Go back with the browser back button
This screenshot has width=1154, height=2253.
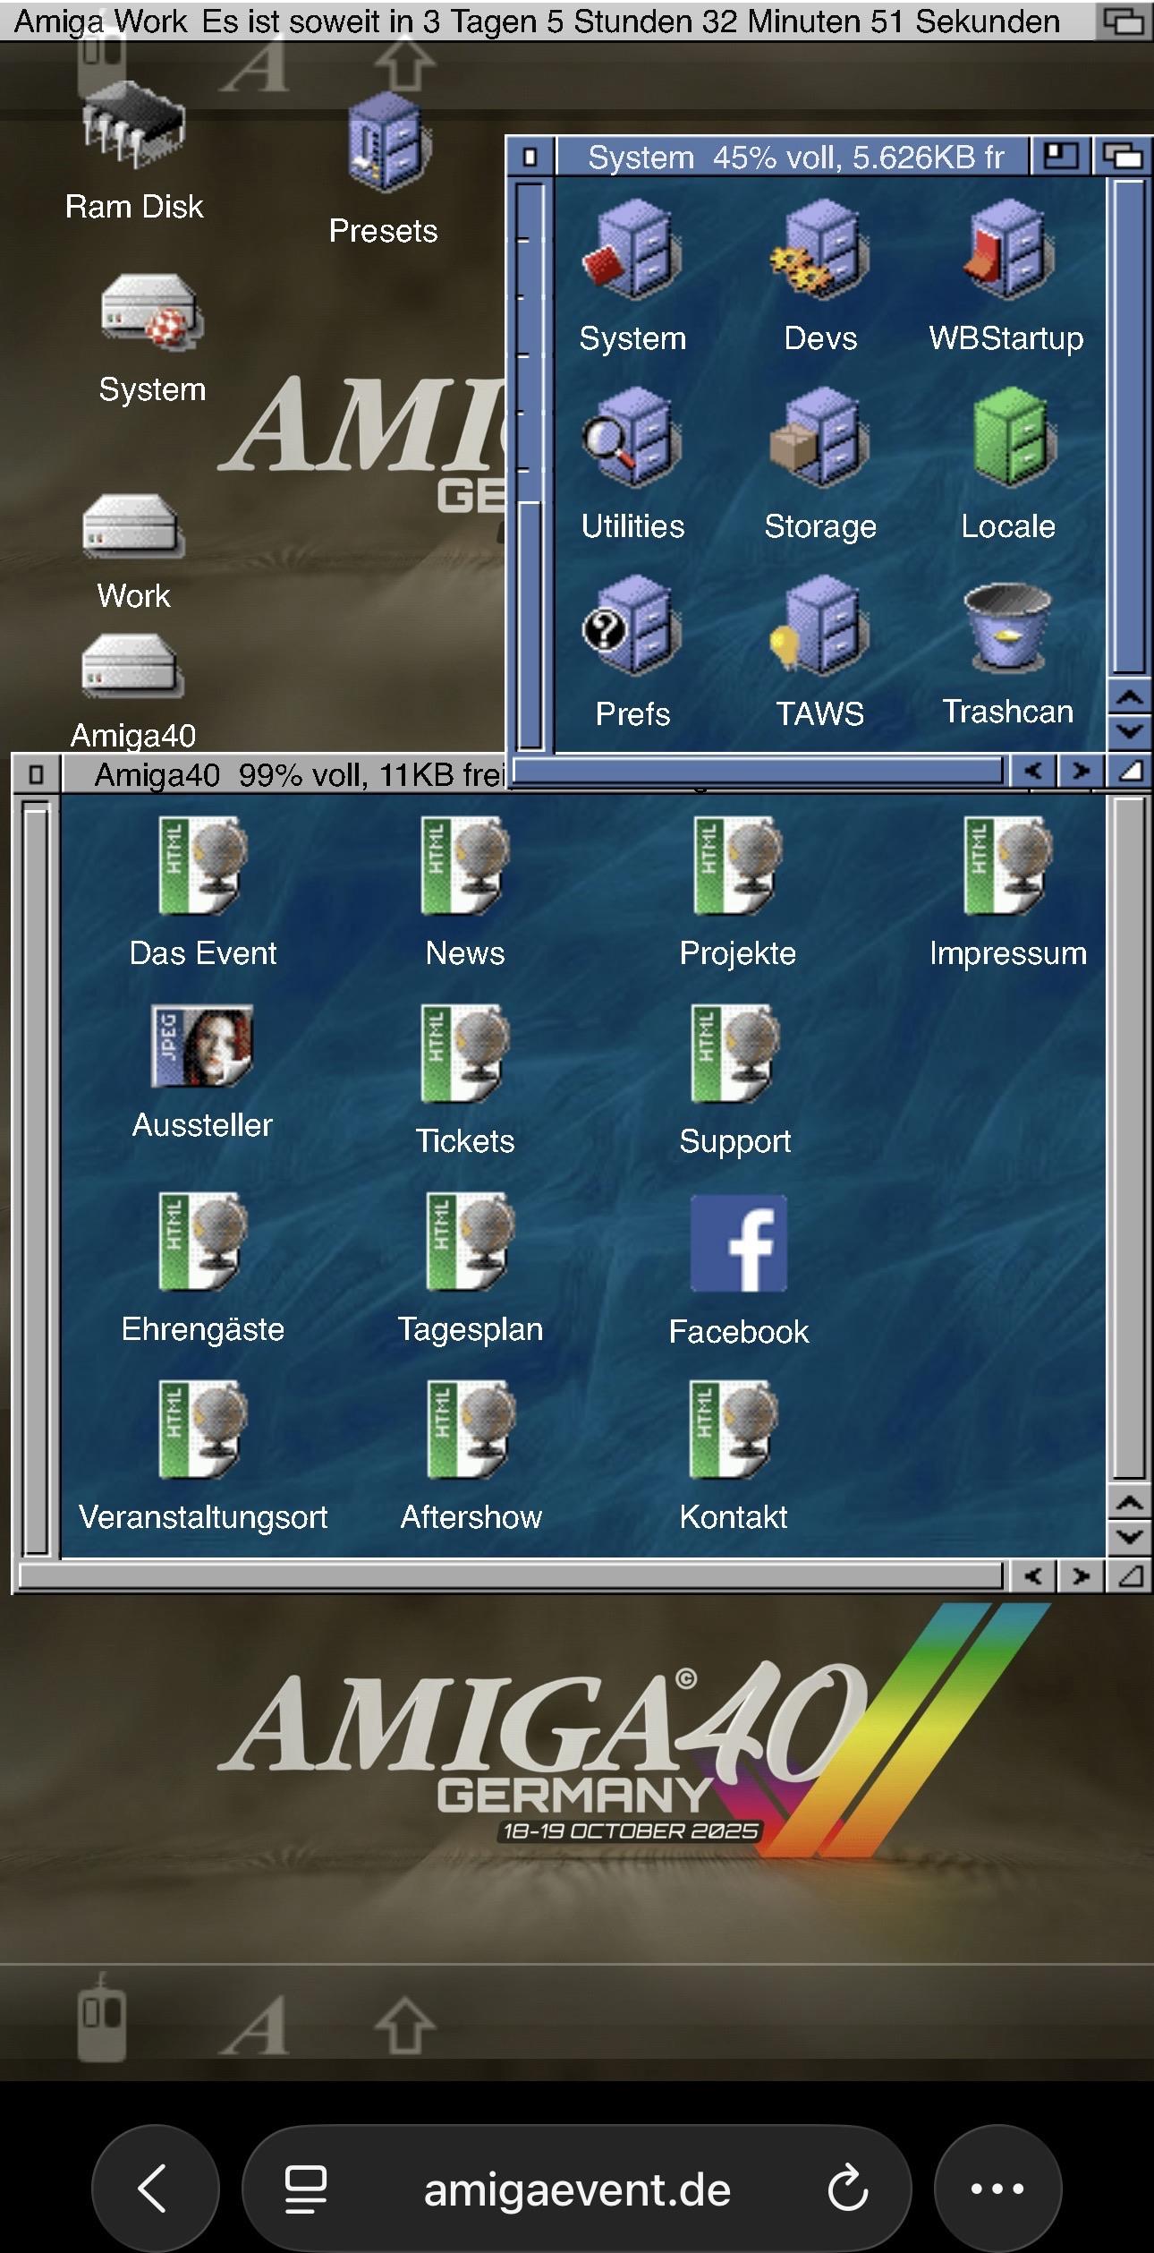(155, 2188)
